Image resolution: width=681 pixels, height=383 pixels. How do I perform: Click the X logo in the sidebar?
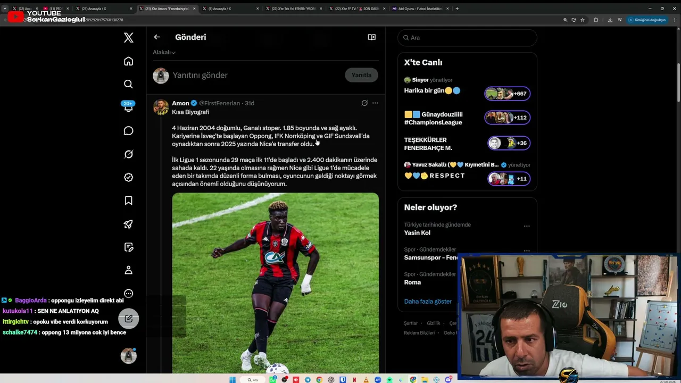(x=129, y=38)
